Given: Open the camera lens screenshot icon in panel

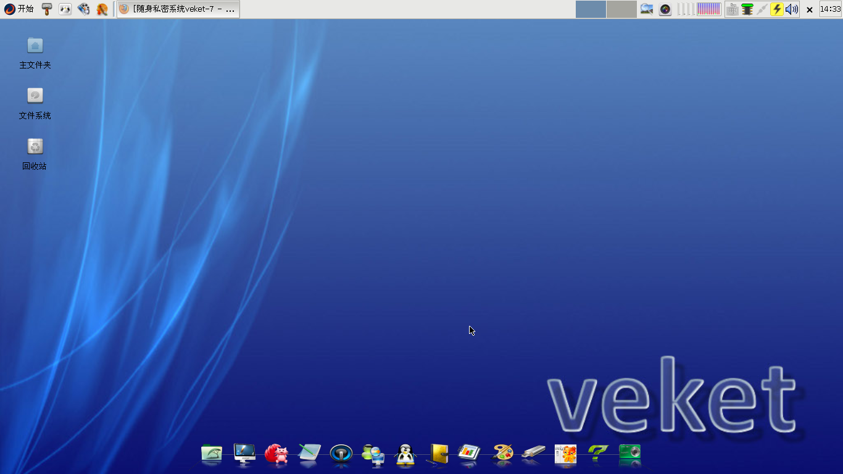Looking at the screenshot, I should coord(665,9).
